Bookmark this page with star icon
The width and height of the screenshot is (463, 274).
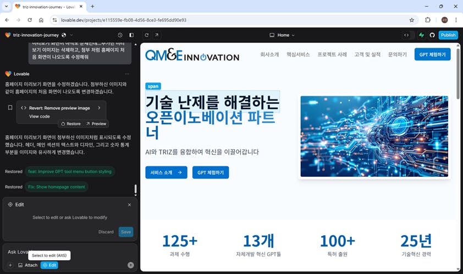pyautogui.click(x=412, y=20)
